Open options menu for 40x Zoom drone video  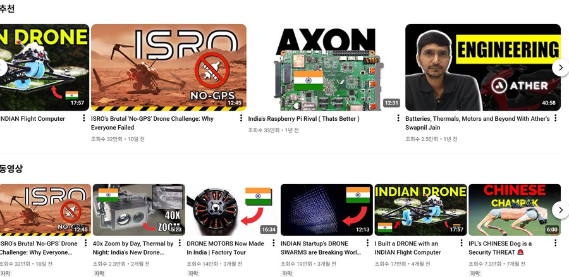coord(180,243)
